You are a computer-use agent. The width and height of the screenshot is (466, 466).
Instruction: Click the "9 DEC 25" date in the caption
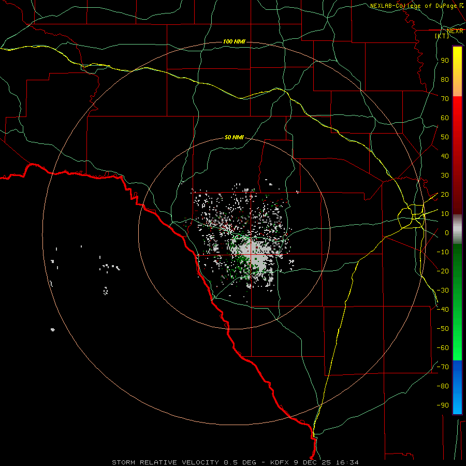pos(312,462)
